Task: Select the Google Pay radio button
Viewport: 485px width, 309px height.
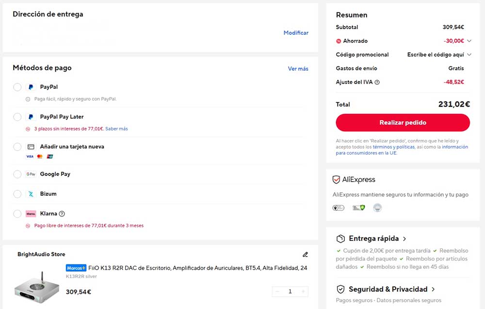Action: [17, 174]
